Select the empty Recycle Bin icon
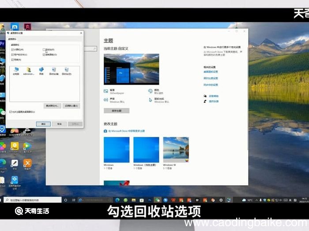Viewport: 309px width, 231px height. coord(67,71)
